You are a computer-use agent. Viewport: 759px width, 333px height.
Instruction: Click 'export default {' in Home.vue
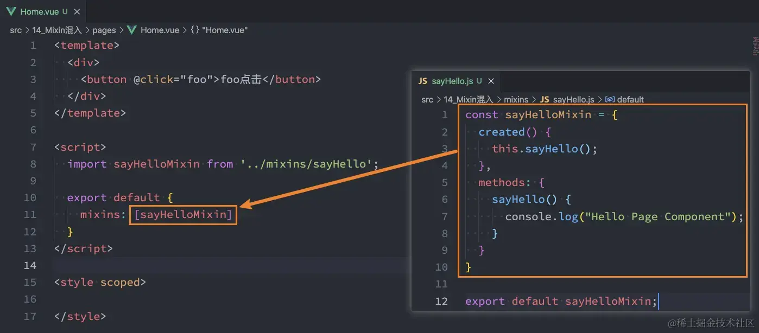click(120, 197)
